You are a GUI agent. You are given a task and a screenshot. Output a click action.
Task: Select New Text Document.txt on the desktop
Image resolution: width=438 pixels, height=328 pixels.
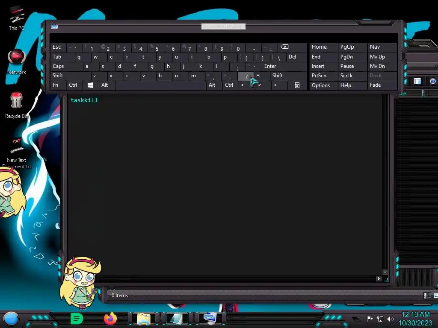17,153
